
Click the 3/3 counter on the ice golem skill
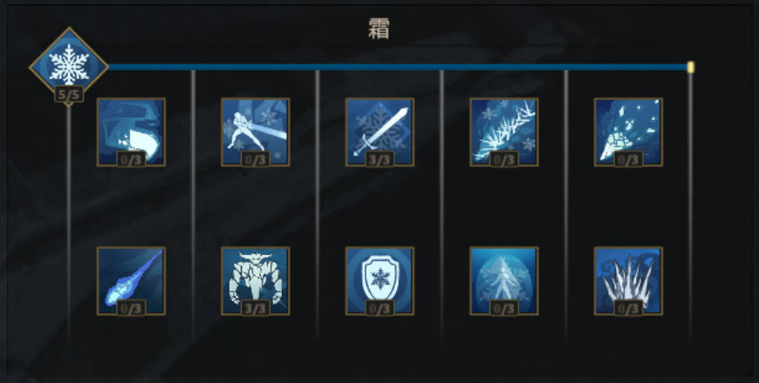click(x=256, y=308)
